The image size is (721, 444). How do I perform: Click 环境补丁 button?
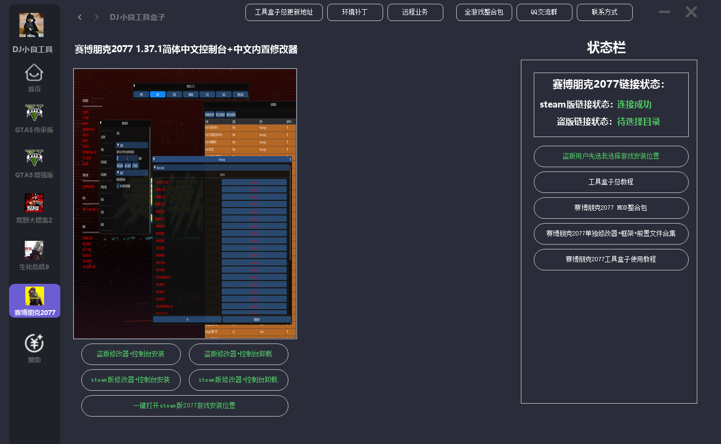pos(355,12)
